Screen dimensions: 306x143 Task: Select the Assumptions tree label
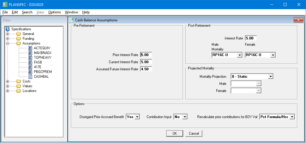click(x=31, y=43)
